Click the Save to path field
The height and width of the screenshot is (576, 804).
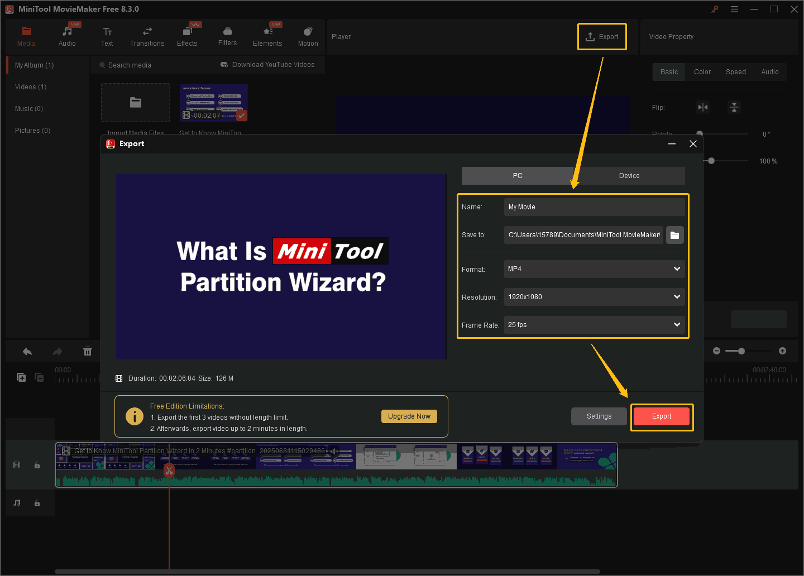(583, 235)
